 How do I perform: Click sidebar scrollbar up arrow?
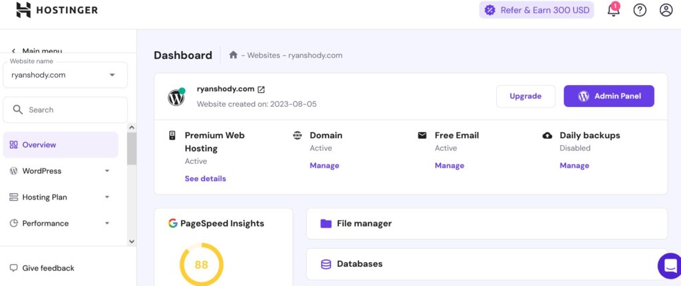pos(132,127)
